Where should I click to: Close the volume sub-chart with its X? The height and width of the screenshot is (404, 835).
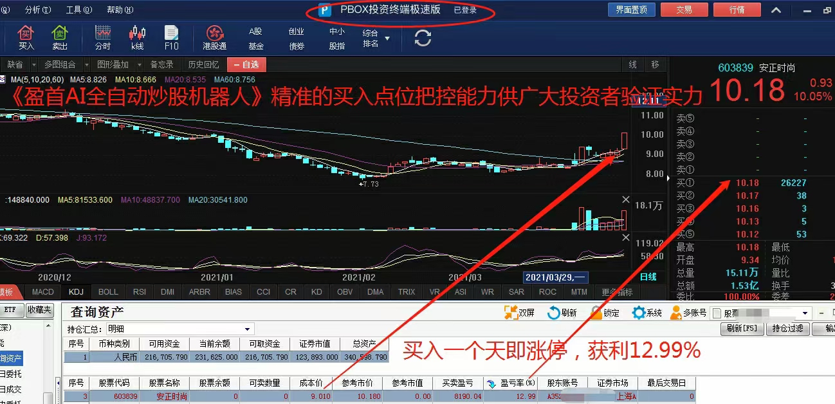(x=625, y=200)
